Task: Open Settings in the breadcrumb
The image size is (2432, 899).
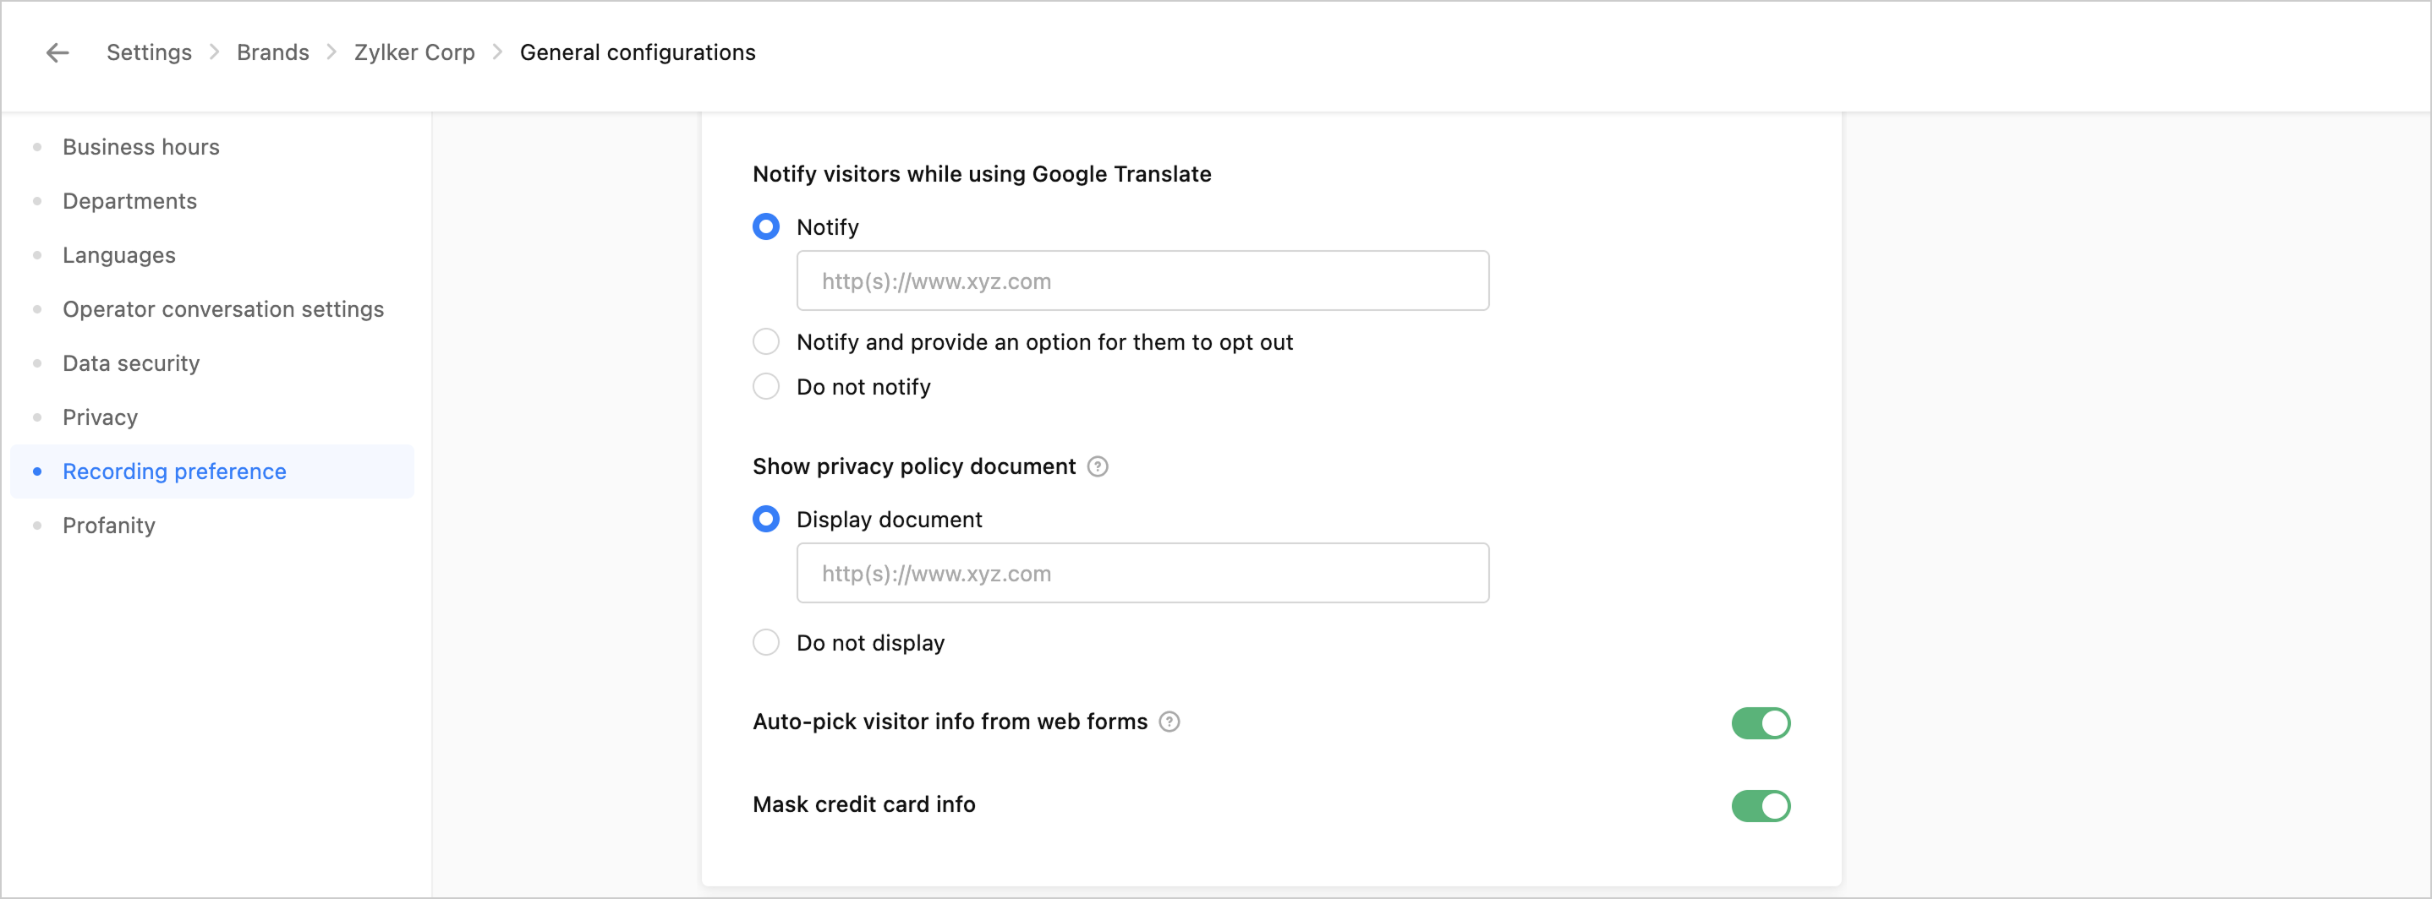Action: click(149, 53)
